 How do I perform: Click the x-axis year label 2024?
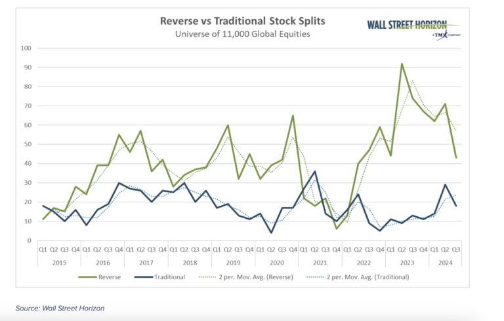point(445,263)
